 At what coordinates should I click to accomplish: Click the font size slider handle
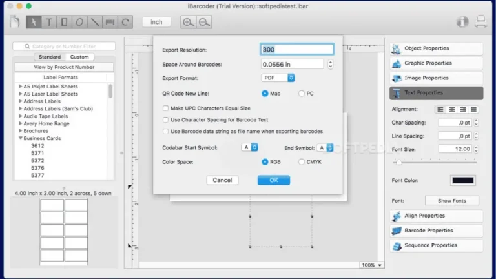399,163
